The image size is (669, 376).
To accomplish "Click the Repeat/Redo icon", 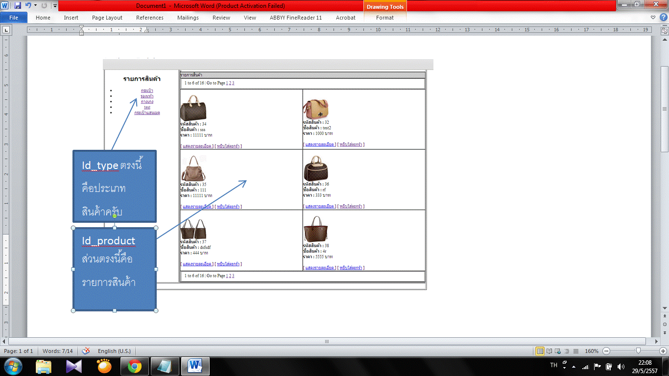I will point(44,6).
